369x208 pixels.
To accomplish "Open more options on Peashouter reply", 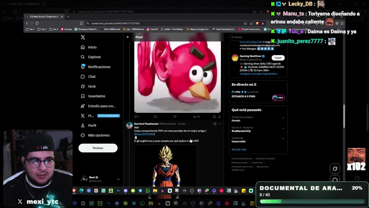I will [219, 124].
